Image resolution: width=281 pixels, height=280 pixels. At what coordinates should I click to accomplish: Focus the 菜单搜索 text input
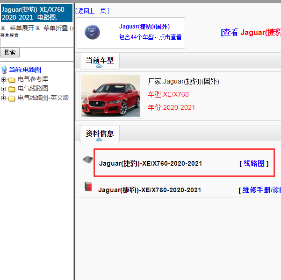37,43
